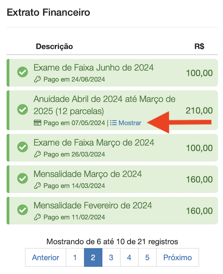Click the Anterior pagination button

coord(45,257)
